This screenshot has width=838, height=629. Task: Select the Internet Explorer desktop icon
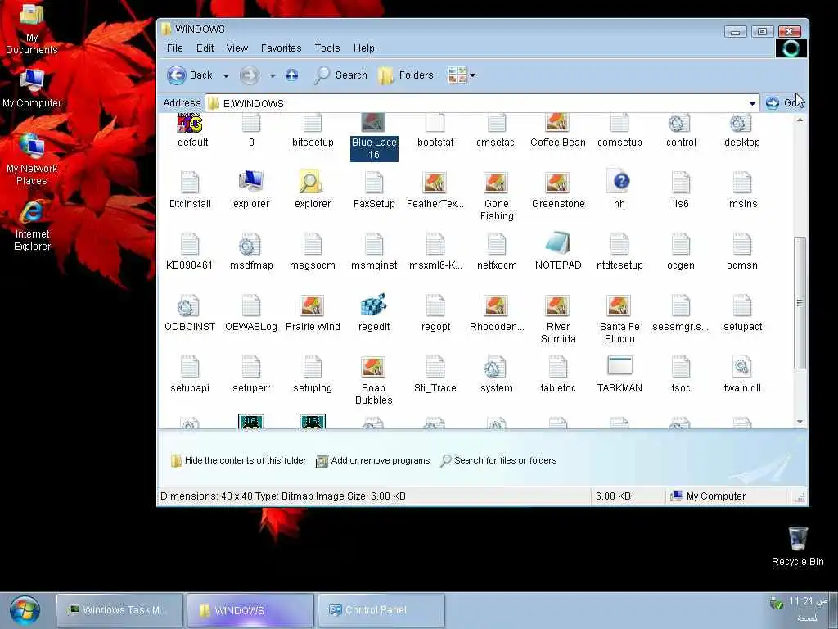[32, 226]
